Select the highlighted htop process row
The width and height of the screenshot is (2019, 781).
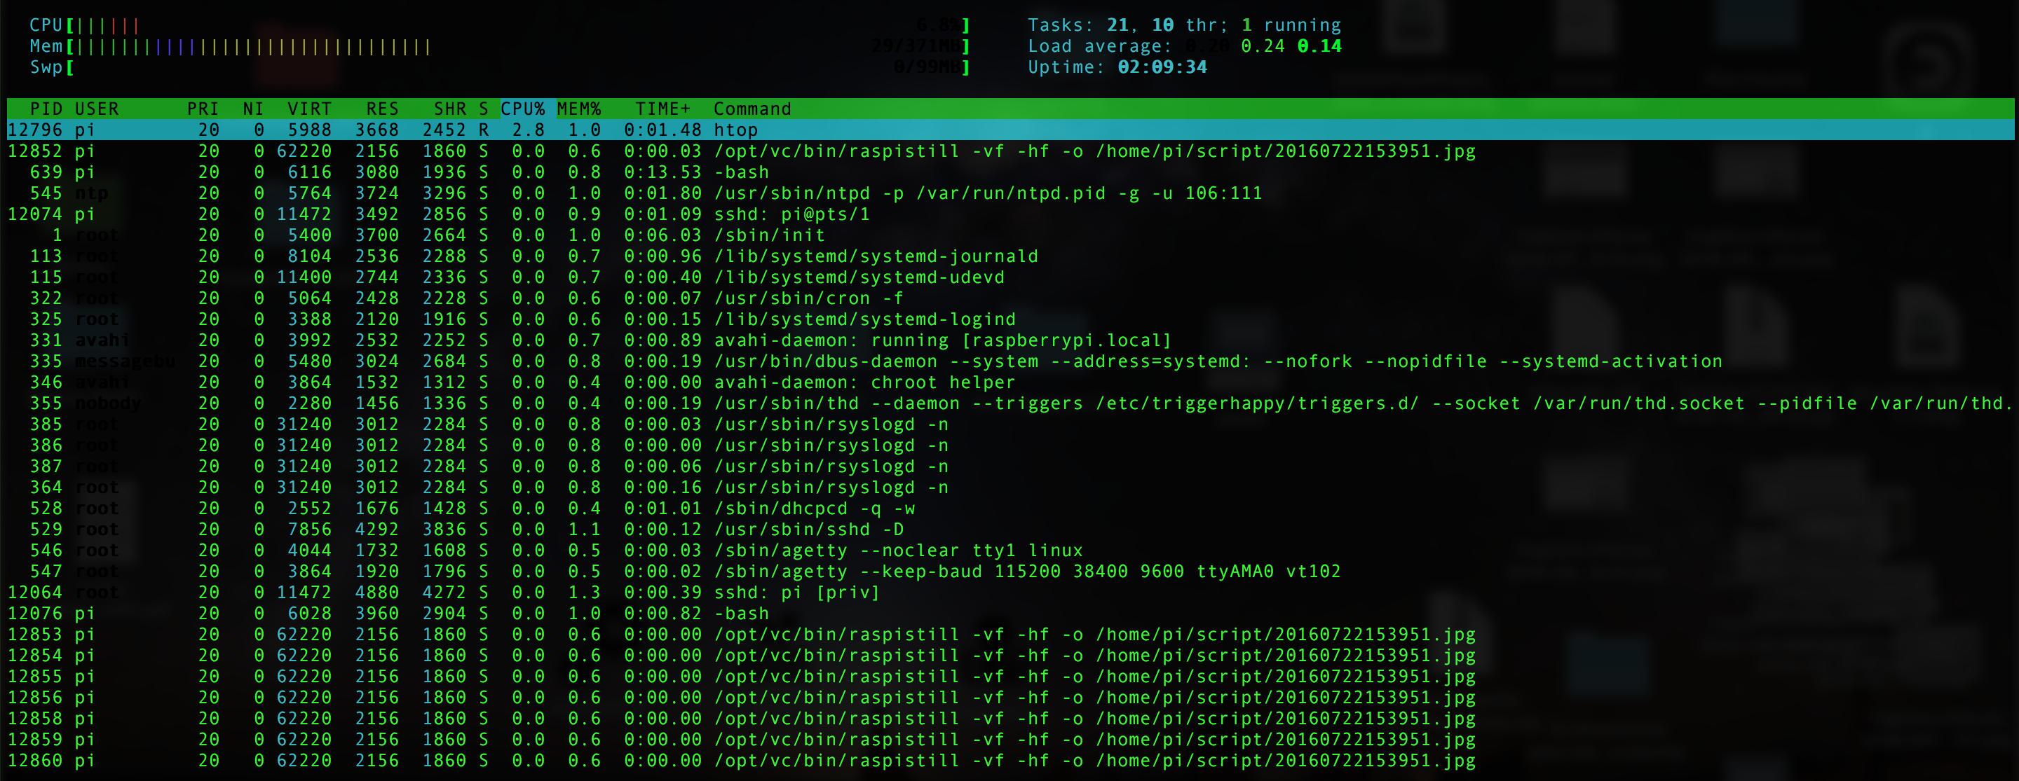click(735, 130)
